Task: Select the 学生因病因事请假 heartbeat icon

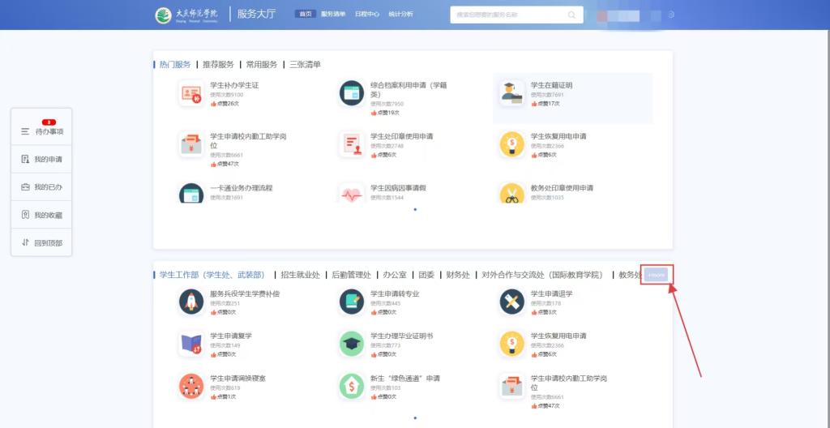Action: [x=351, y=194]
